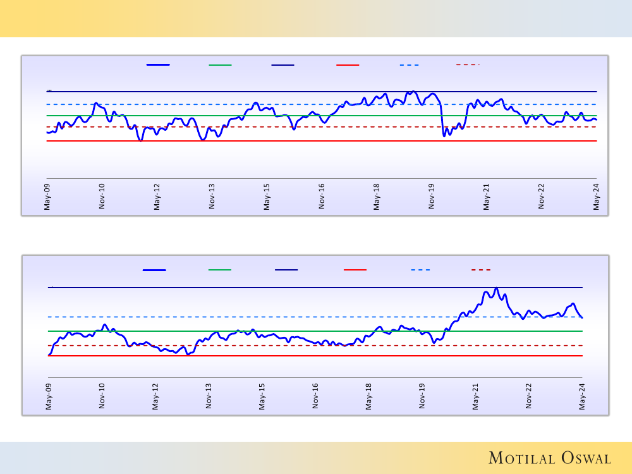This screenshot has width=632, height=474.
Task: Click the red solid legend line in top chart
Action: pyautogui.click(x=348, y=64)
